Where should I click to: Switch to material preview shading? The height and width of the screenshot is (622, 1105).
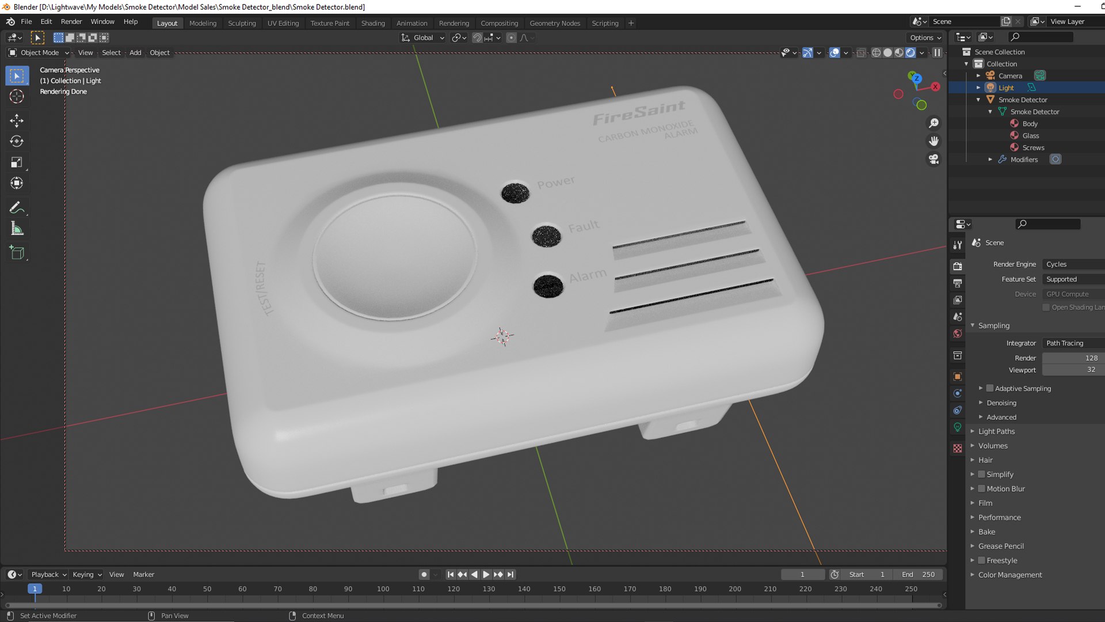pyautogui.click(x=899, y=52)
